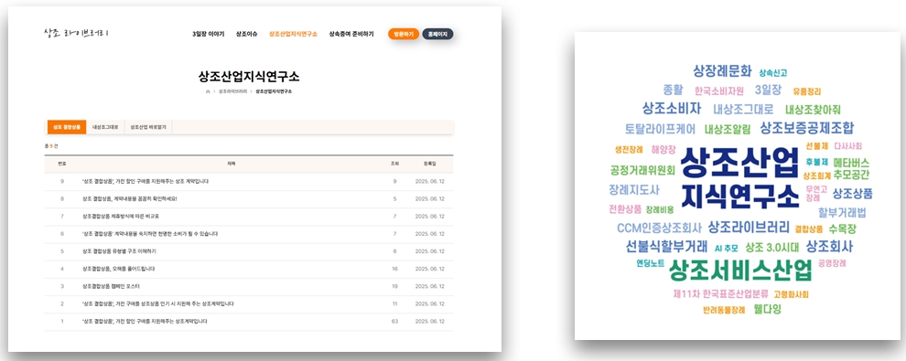906x361 pixels.
Task: Click view count 11 in the table
Action: 394,303
